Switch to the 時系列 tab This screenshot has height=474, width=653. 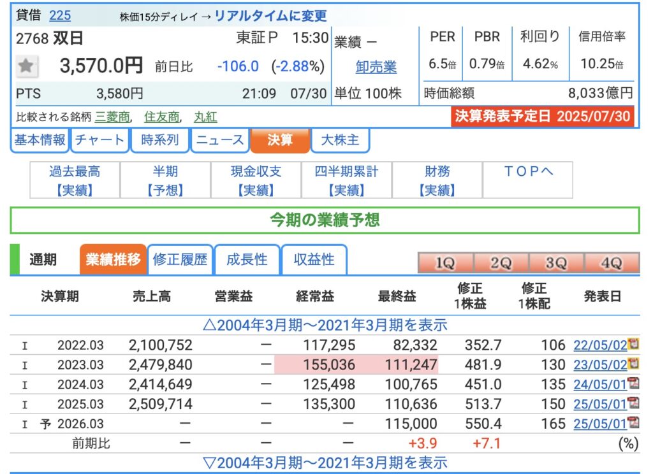160,140
